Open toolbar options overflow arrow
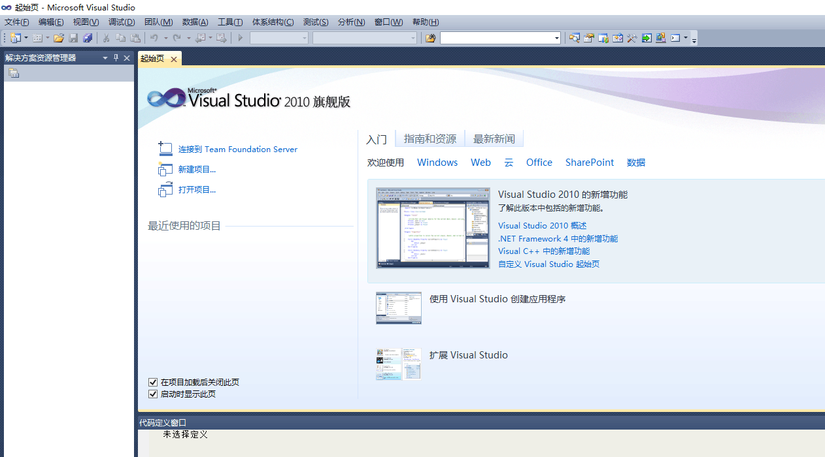Viewport: 825px width, 457px height. [694, 40]
